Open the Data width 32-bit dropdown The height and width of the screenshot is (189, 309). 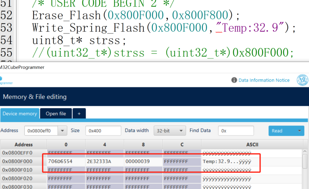170,131
